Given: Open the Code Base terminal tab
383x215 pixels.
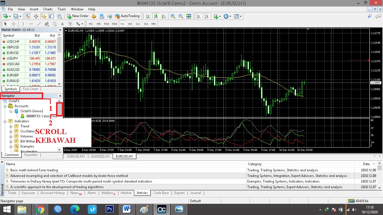Looking at the screenshot, I should (161, 193).
